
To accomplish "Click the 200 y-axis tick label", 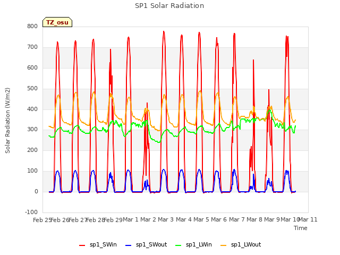I will [x=32, y=150].
